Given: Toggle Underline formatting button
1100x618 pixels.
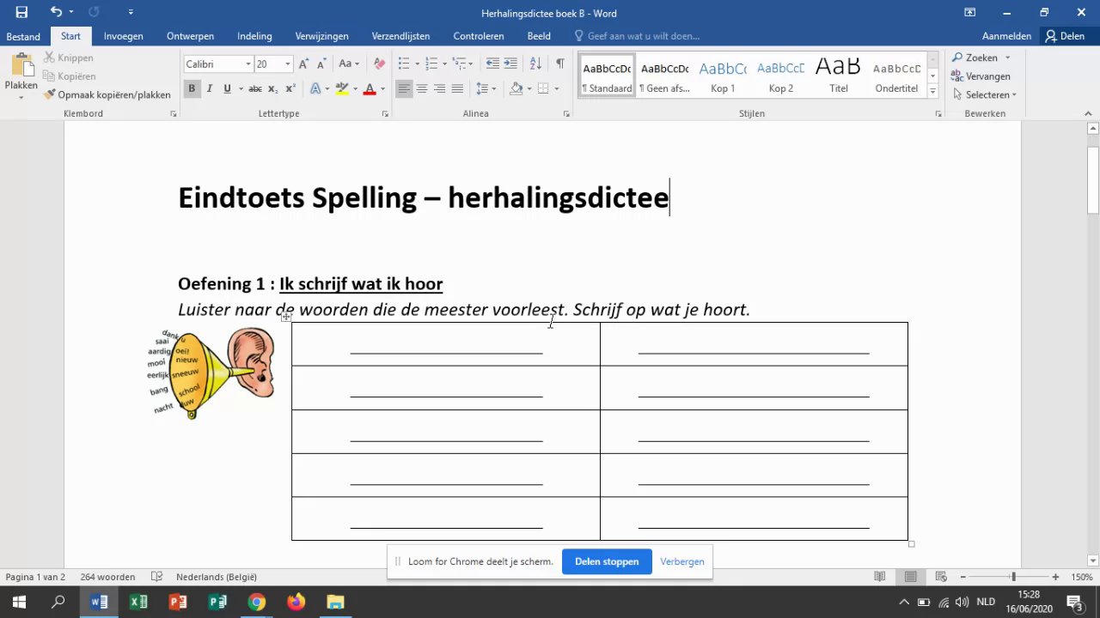Looking at the screenshot, I should 227,88.
